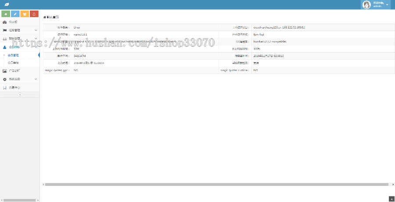Click the gear icon beside 系统设置
Screen dimensions: 395x202
(x=5, y=79)
